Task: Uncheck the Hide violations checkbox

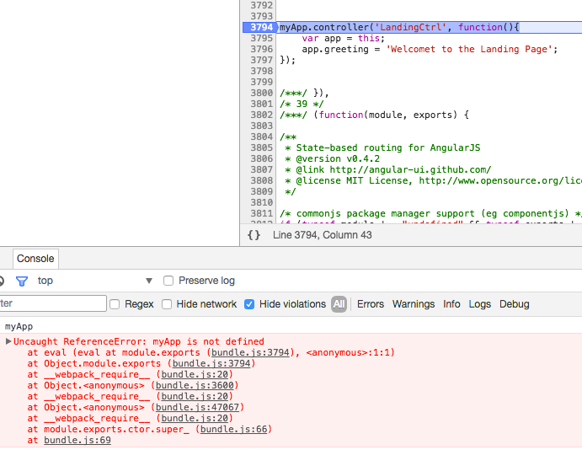Action: click(249, 304)
